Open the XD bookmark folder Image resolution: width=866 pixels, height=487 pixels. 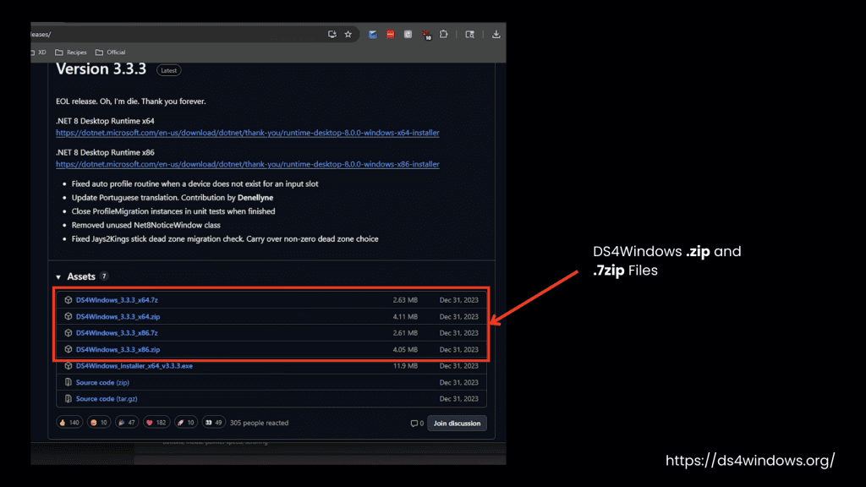pos(39,52)
